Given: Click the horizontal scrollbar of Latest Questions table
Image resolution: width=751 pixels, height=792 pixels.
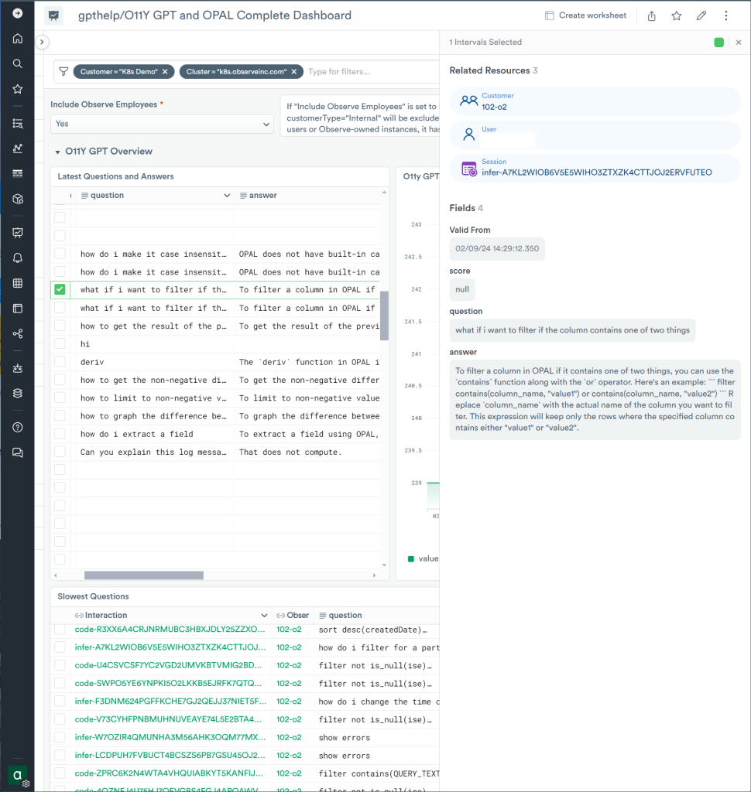Looking at the screenshot, I should [144, 575].
